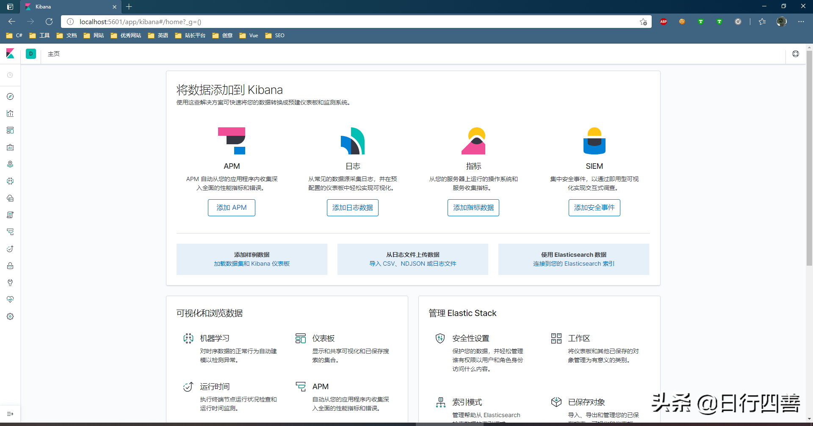Open the Canvas sidebar icon
813x426 pixels.
(10, 147)
